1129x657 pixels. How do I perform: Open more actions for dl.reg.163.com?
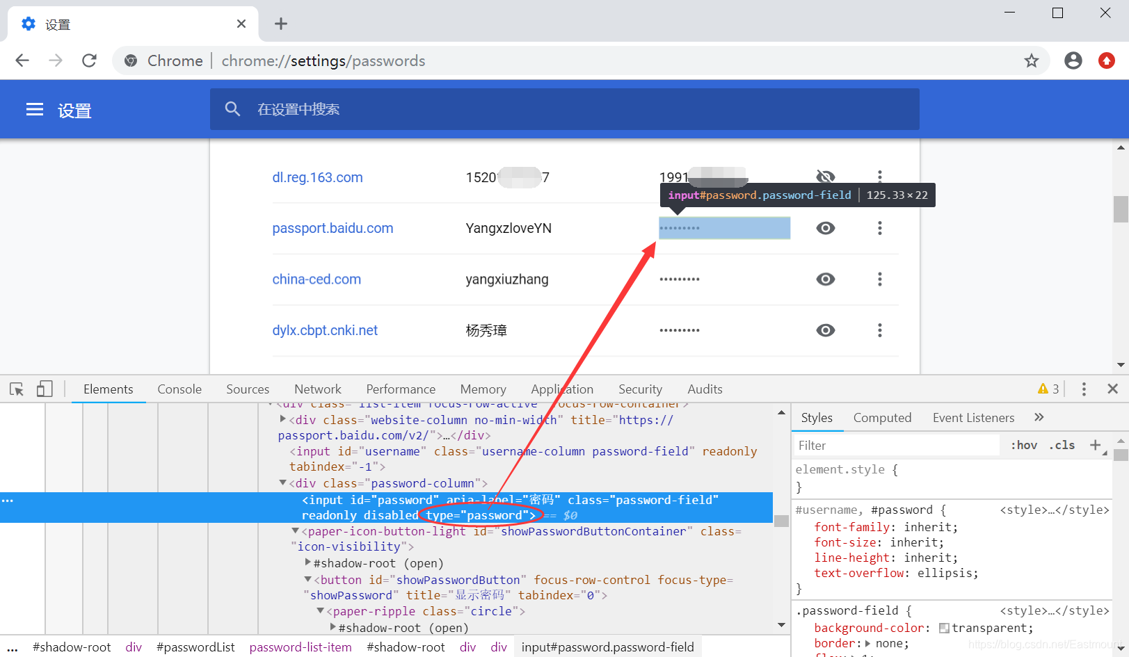(x=880, y=176)
